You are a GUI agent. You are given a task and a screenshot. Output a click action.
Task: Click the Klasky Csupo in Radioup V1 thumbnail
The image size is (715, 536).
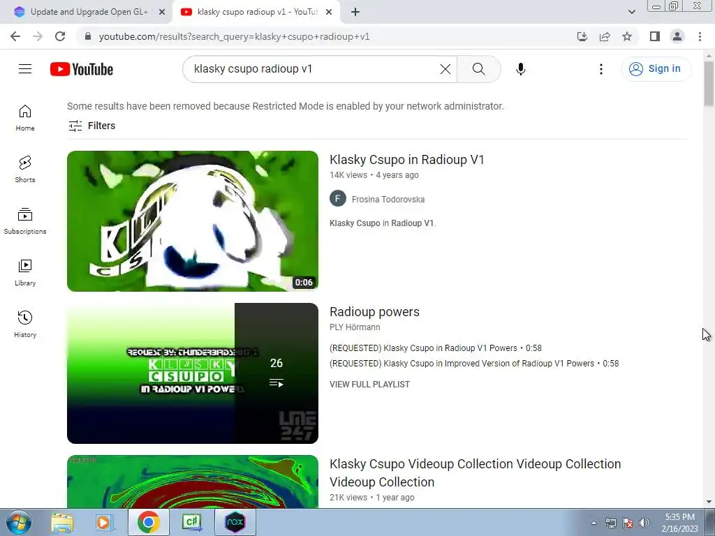click(193, 221)
